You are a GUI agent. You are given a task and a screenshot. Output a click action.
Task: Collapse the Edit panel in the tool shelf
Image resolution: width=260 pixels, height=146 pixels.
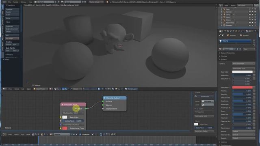(x=8, y=22)
